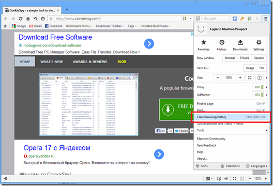Viewport: 273px width, 186px height.
Task: Click split view icon in status bar
Action: click(x=242, y=179)
